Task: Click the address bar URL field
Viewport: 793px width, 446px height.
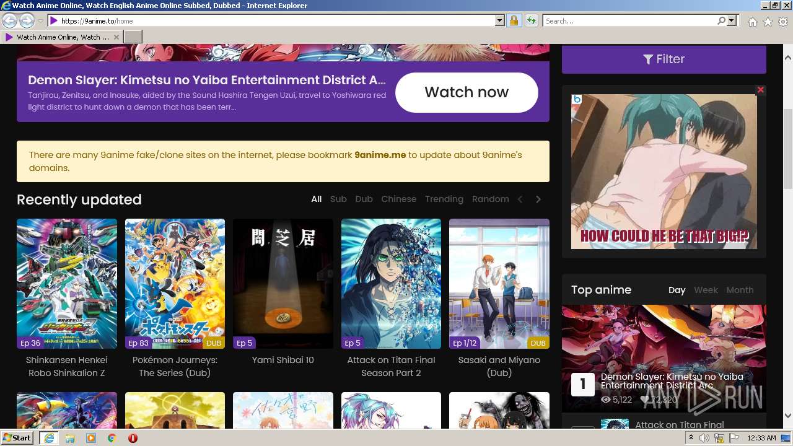Action: pos(271,21)
